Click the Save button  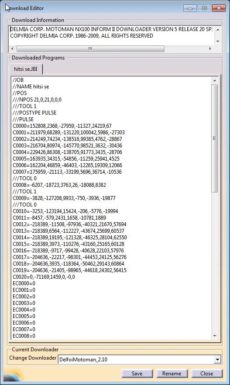click(x=137, y=374)
